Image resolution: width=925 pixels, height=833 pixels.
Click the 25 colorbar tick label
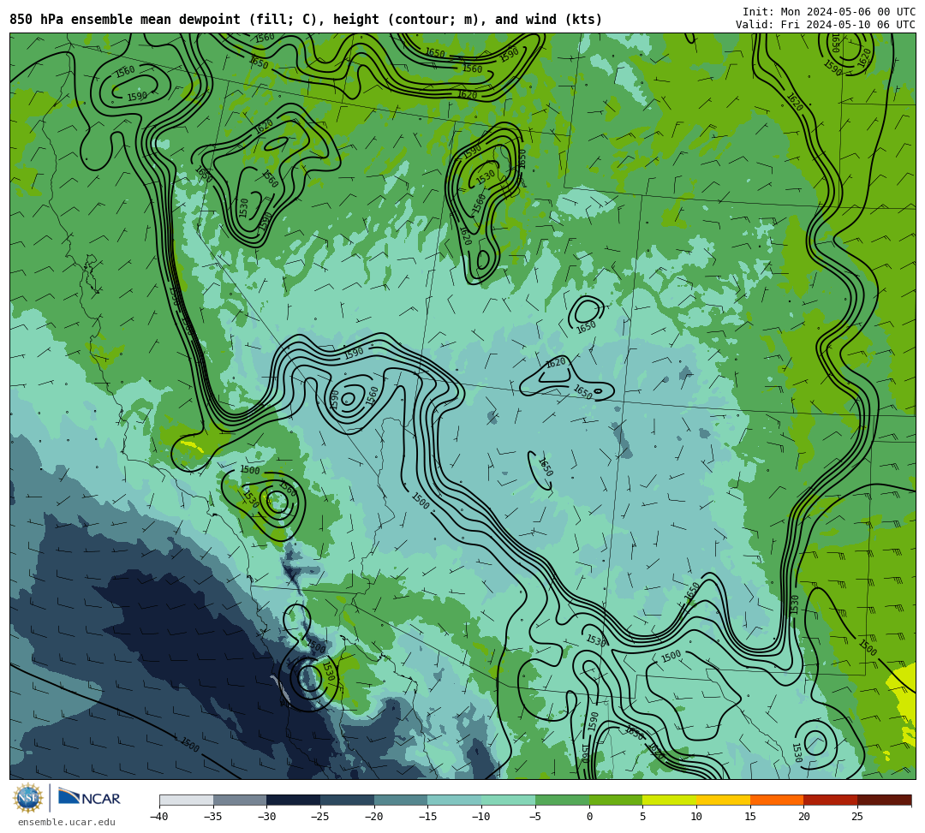pos(857,817)
